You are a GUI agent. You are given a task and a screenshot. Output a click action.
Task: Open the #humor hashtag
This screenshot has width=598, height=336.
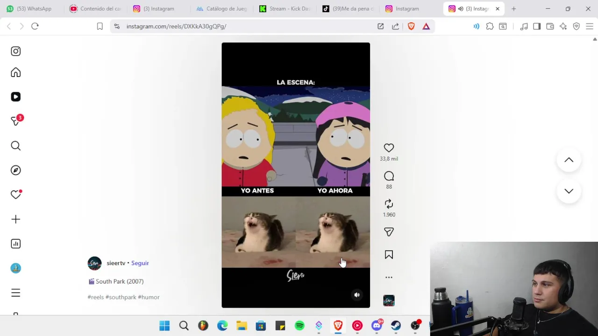(x=149, y=297)
